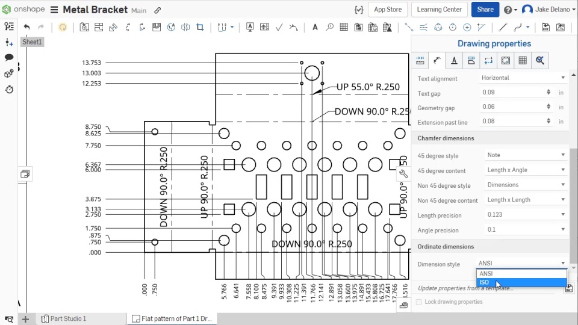
Task: Open the Inspection properties tab magnifier icon
Action: 540,60
